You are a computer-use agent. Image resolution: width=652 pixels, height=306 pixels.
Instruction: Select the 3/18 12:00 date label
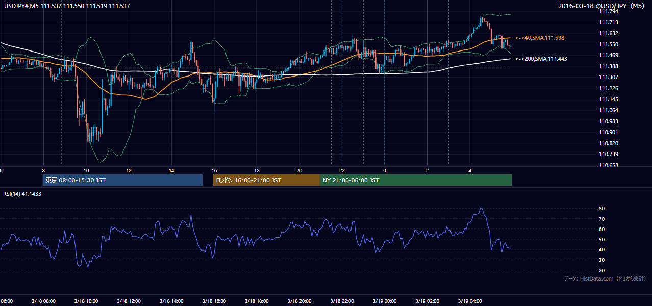click(x=129, y=301)
